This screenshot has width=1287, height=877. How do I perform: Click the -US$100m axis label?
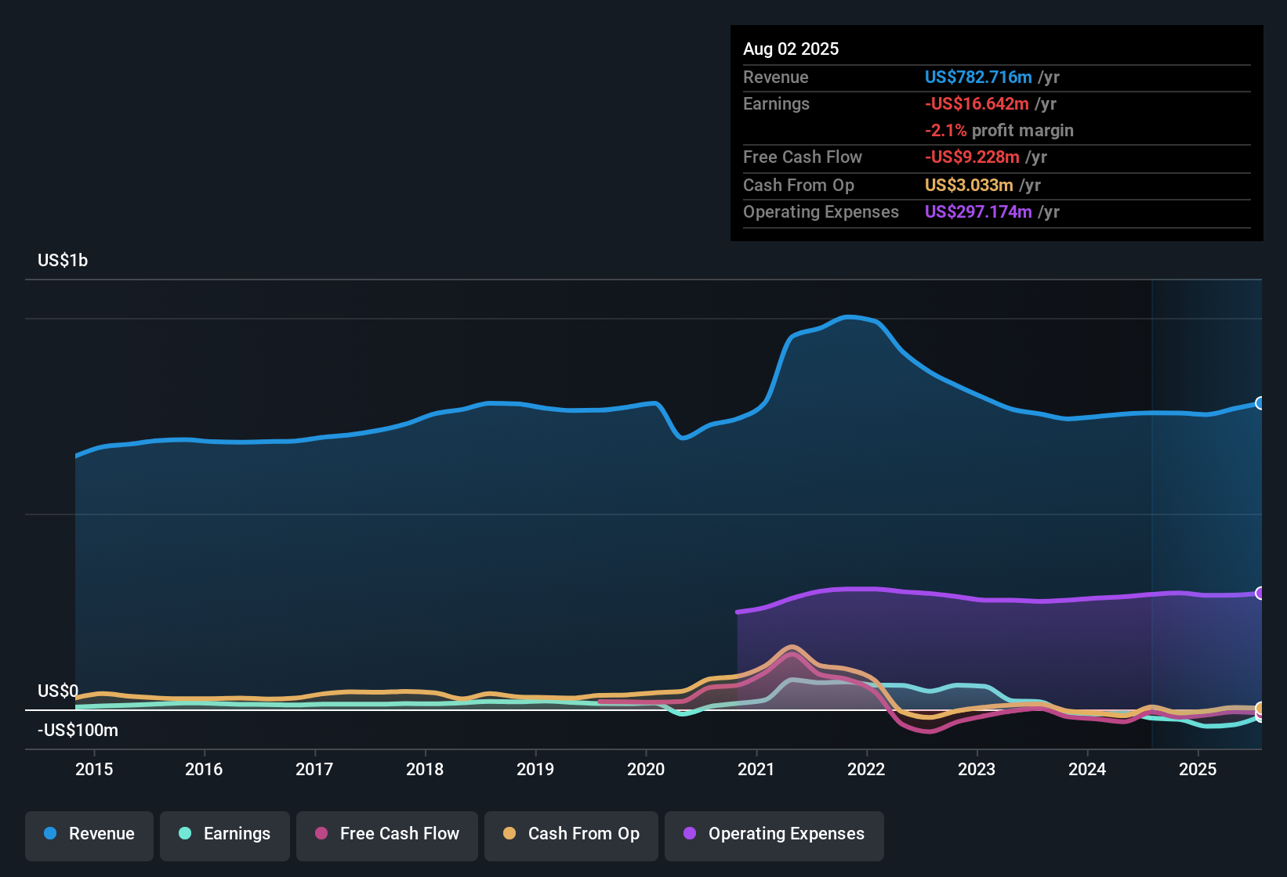(76, 730)
